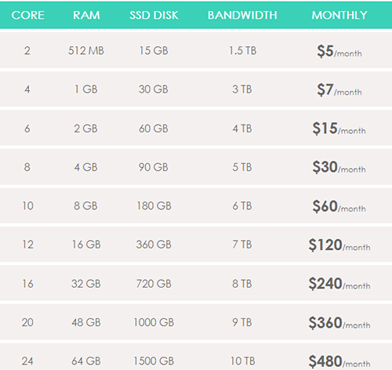Select the $7/month price
Screen dimensions: 392x370
point(339,89)
